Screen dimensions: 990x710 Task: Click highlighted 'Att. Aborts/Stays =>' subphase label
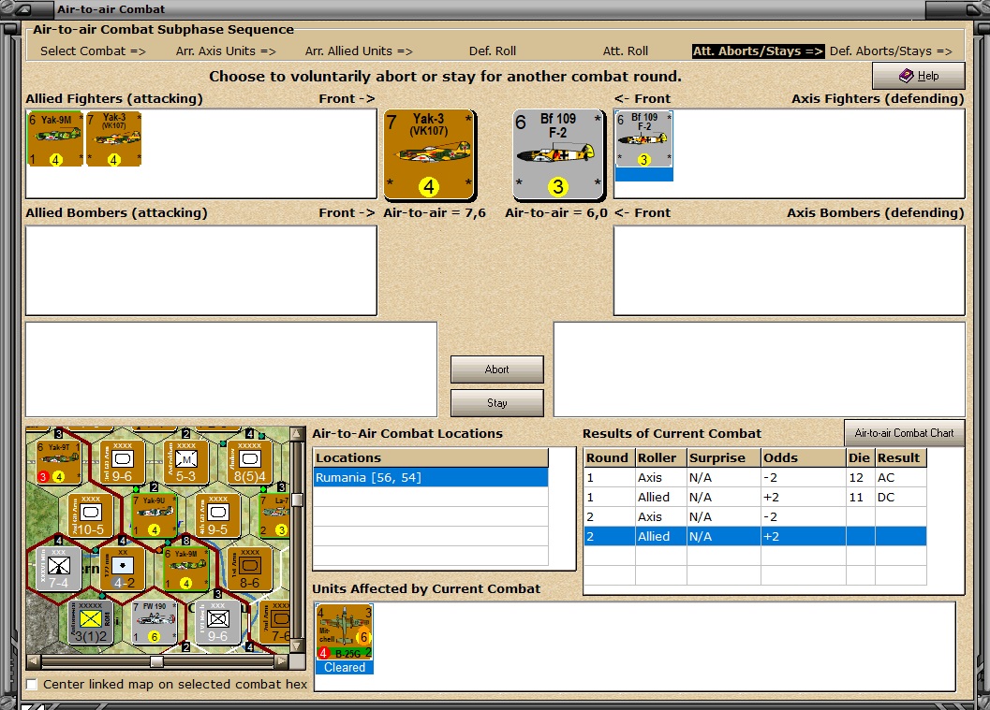pos(758,51)
